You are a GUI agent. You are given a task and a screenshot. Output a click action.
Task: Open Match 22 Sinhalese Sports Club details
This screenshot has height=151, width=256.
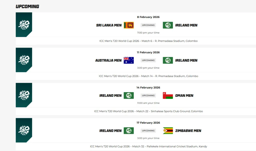tap(148, 111)
